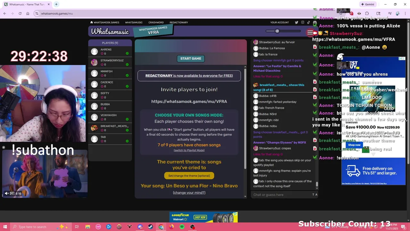410x231 pixels.
Task: Open CRASHWORD nav item
Action: [156, 22]
